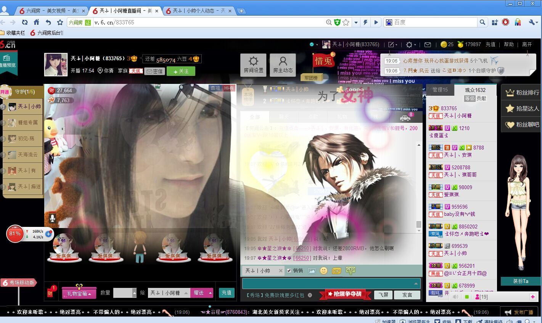Click the 抢旗争夺战 red banner

[345, 294]
